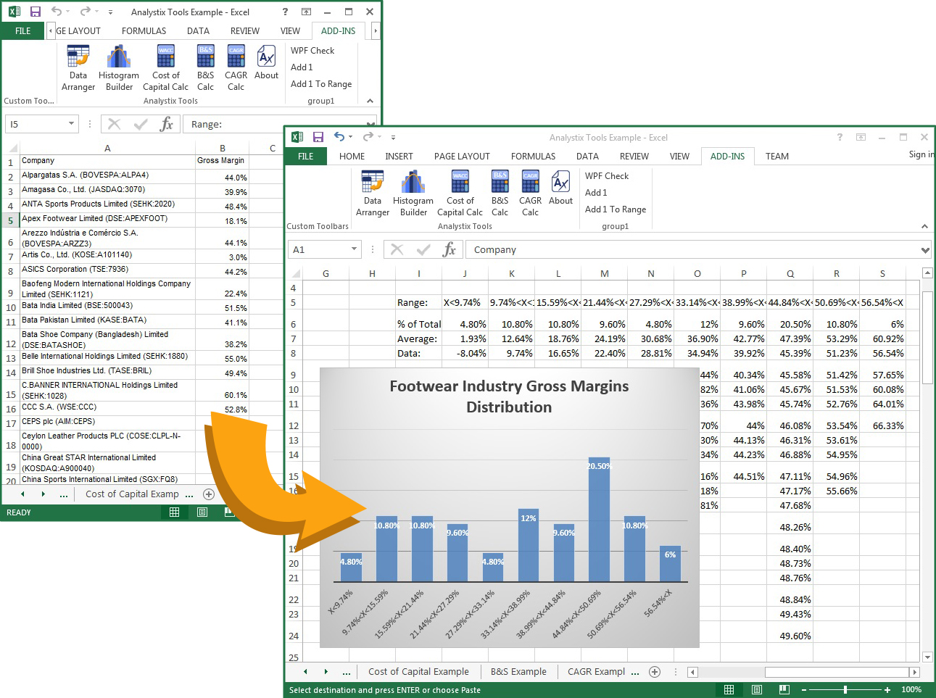Collapse the ribbon in front Excel window
This screenshot has height=698, width=936.
924,227
